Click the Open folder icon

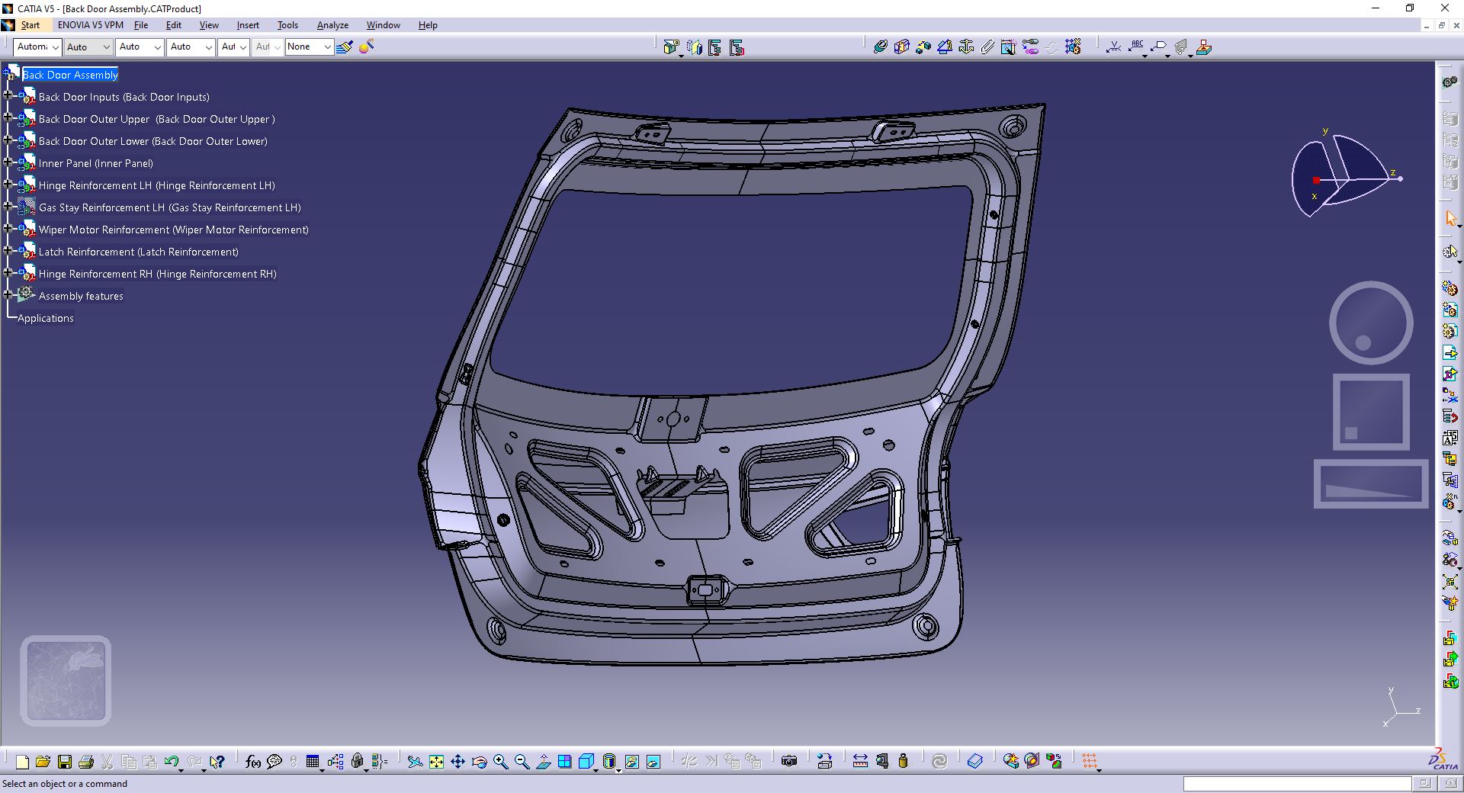pos(43,762)
